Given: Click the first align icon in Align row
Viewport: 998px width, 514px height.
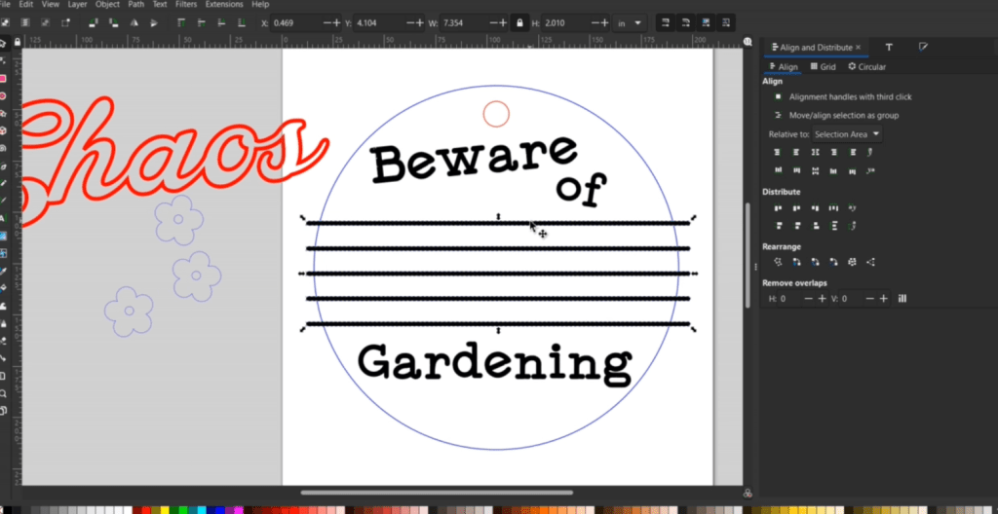Looking at the screenshot, I should (778, 153).
